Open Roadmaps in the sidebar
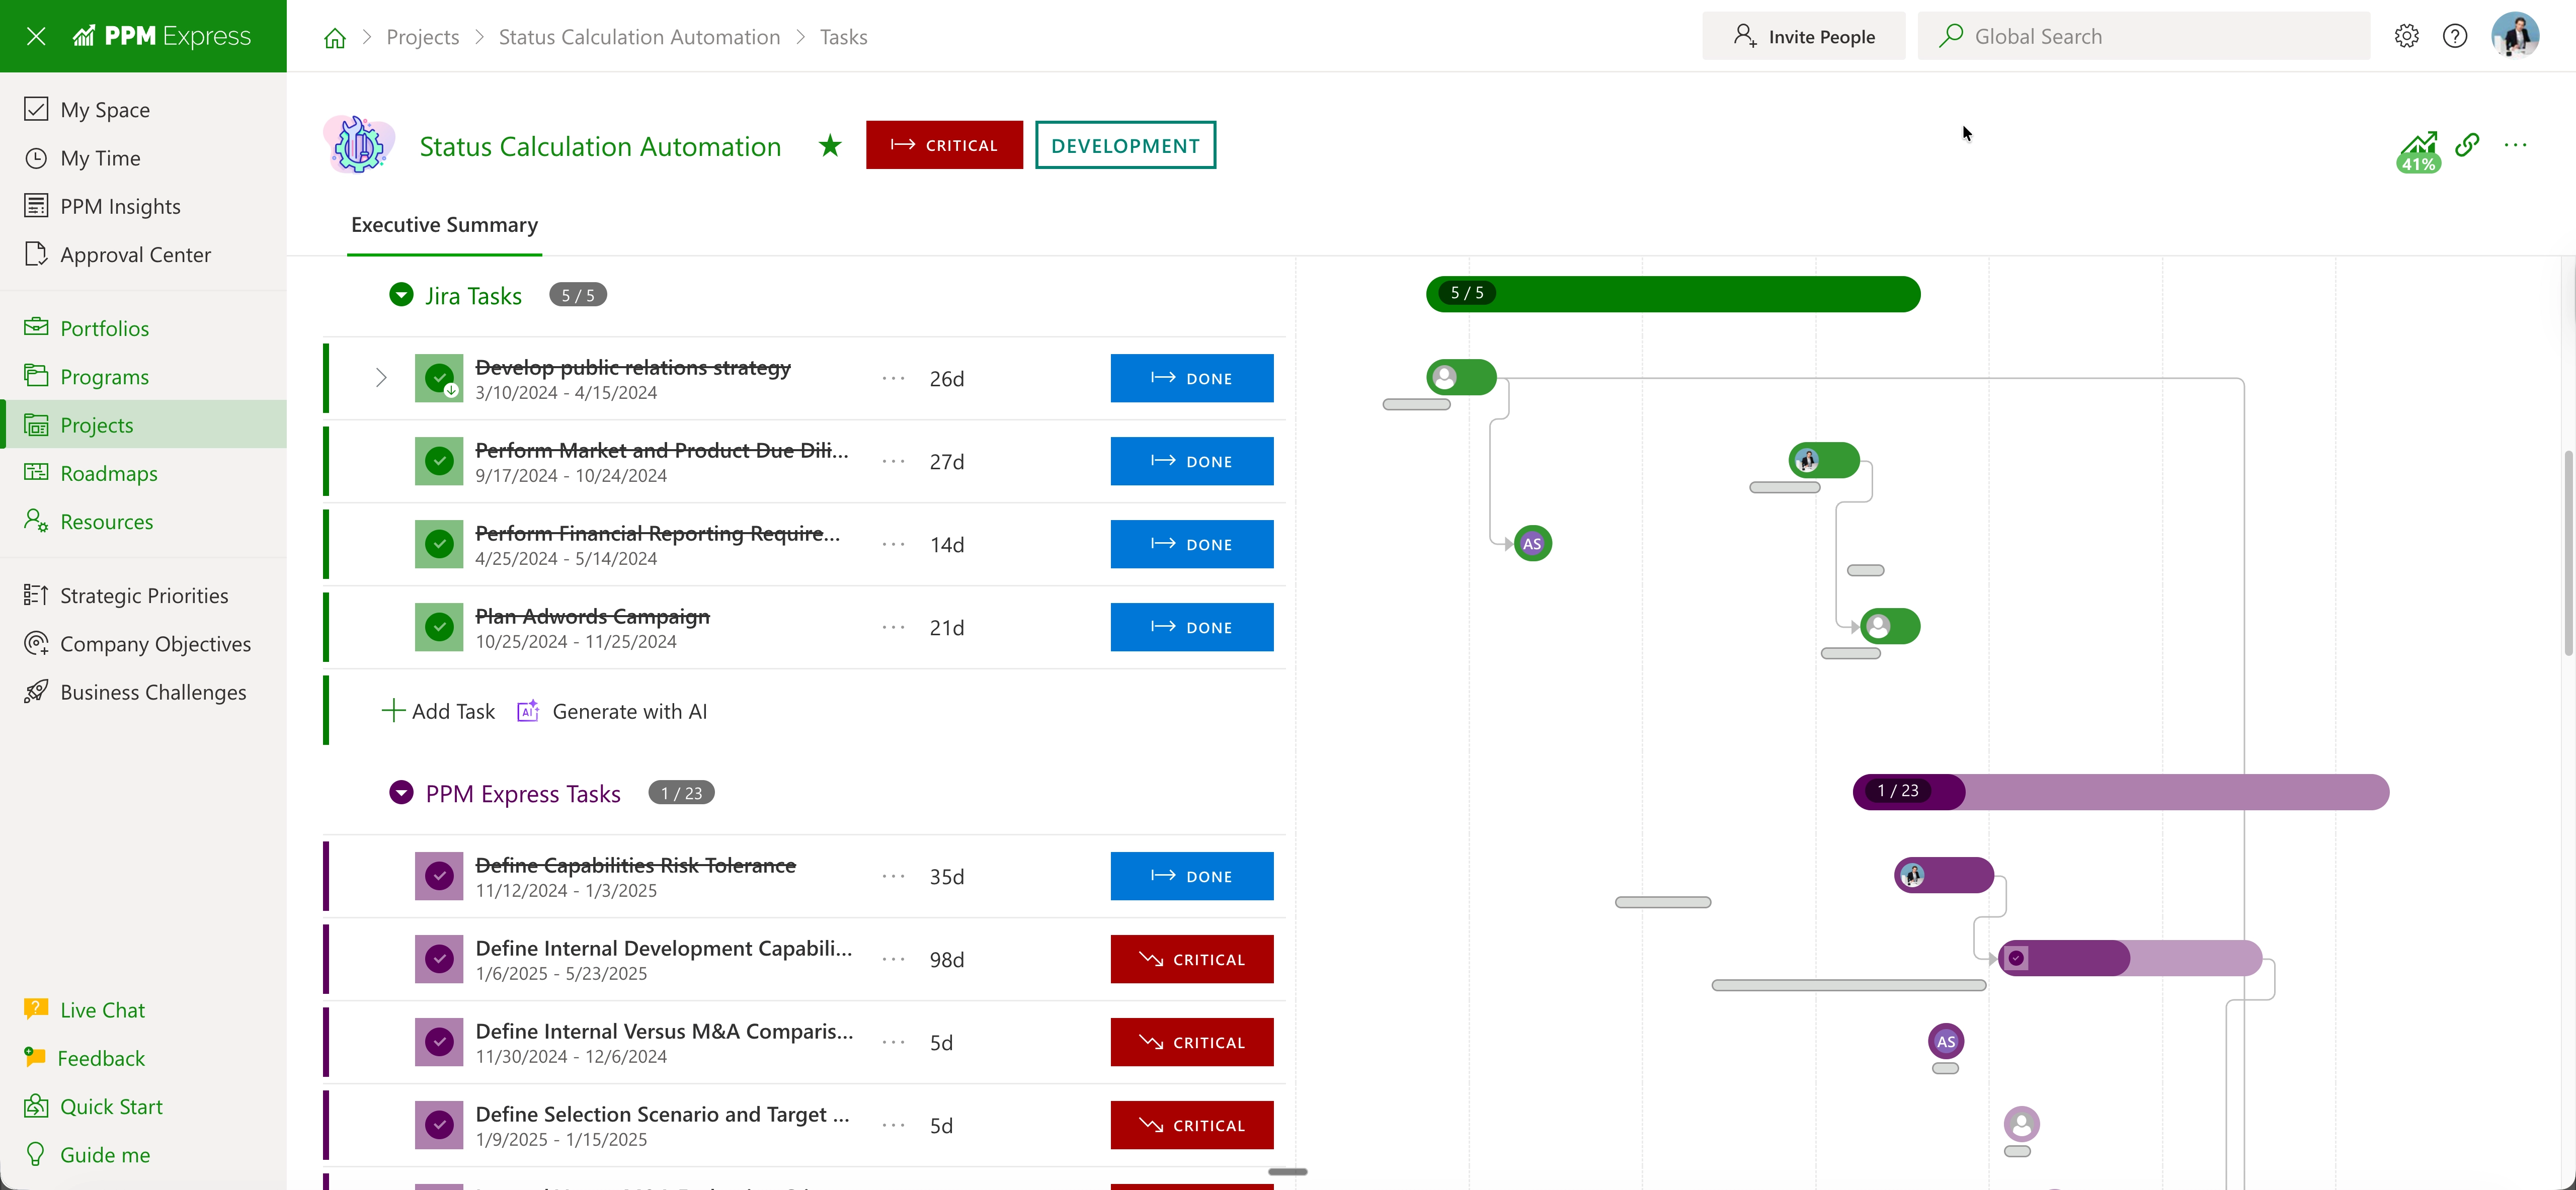This screenshot has width=2576, height=1190. coord(108,473)
